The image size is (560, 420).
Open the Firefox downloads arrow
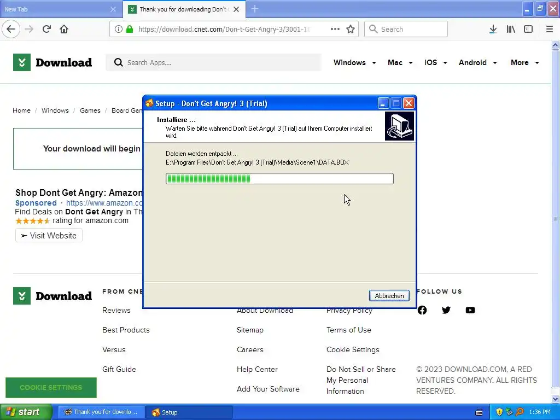pyautogui.click(x=493, y=29)
